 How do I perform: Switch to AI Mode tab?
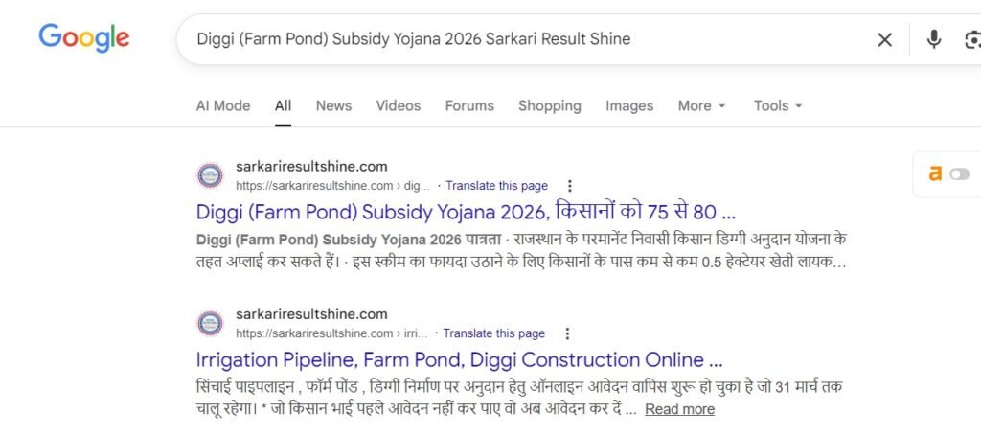click(x=223, y=106)
